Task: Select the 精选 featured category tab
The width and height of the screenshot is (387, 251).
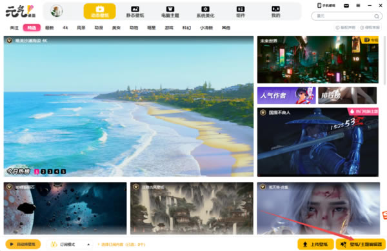Action: 32,28
